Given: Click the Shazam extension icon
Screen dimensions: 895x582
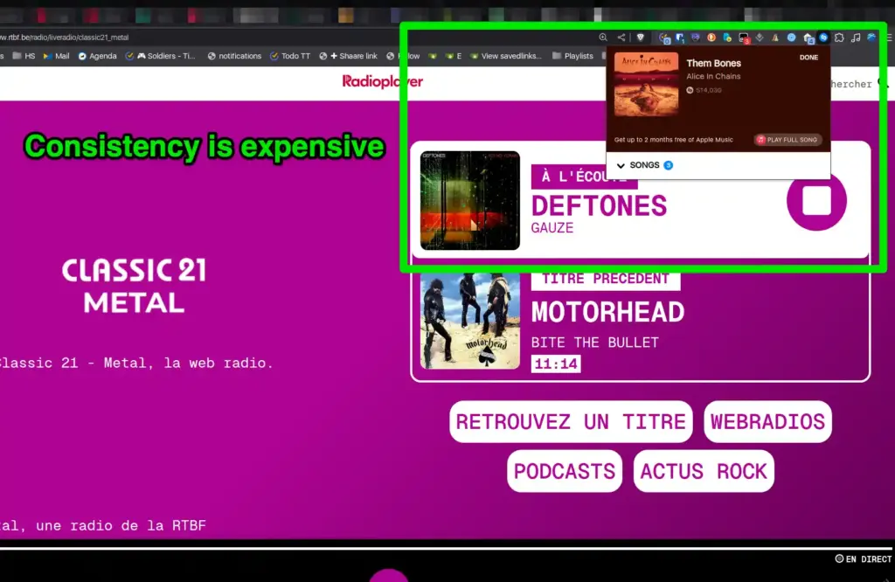Looking at the screenshot, I should coord(823,38).
